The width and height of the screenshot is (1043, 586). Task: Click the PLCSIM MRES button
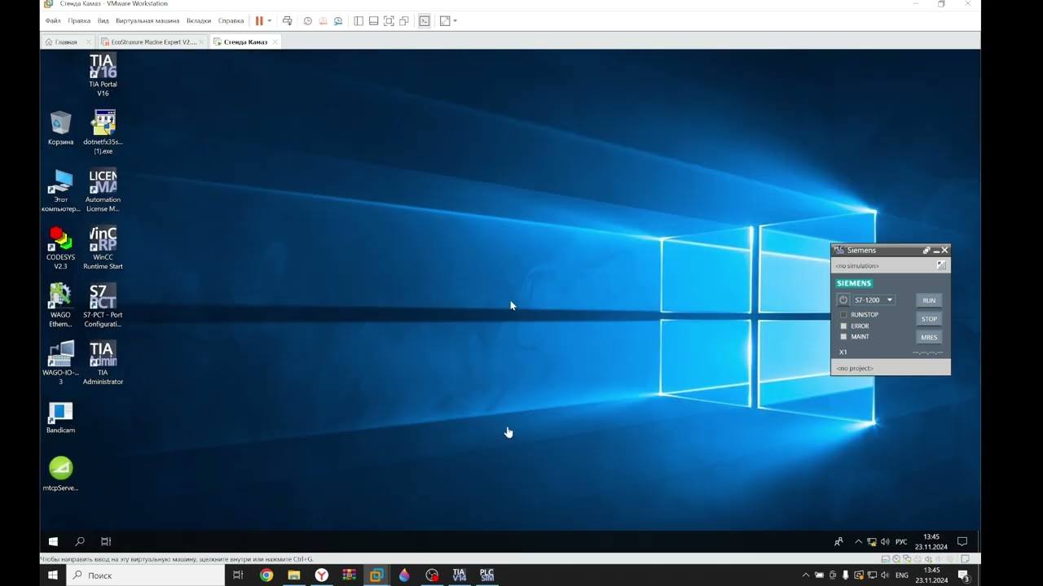(x=929, y=337)
